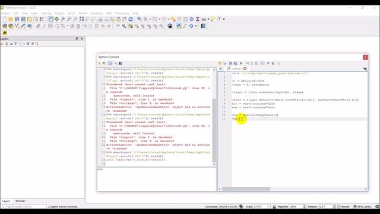380x214 pixels.
Task: Open a script in the editor
Action: (x=220, y=64)
